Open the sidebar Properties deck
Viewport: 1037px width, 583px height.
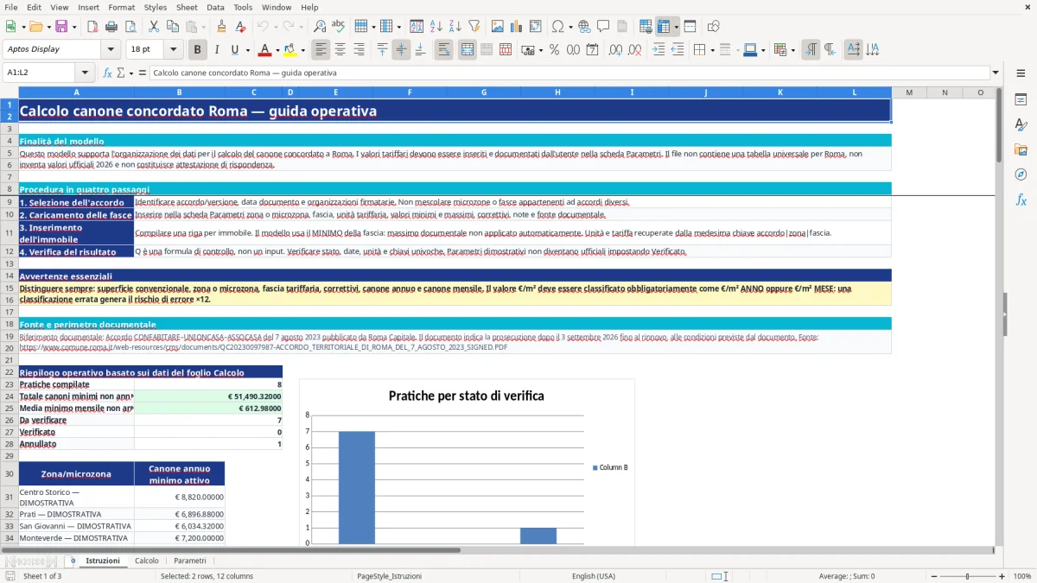pyautogui.click(x=1021, y=100)
